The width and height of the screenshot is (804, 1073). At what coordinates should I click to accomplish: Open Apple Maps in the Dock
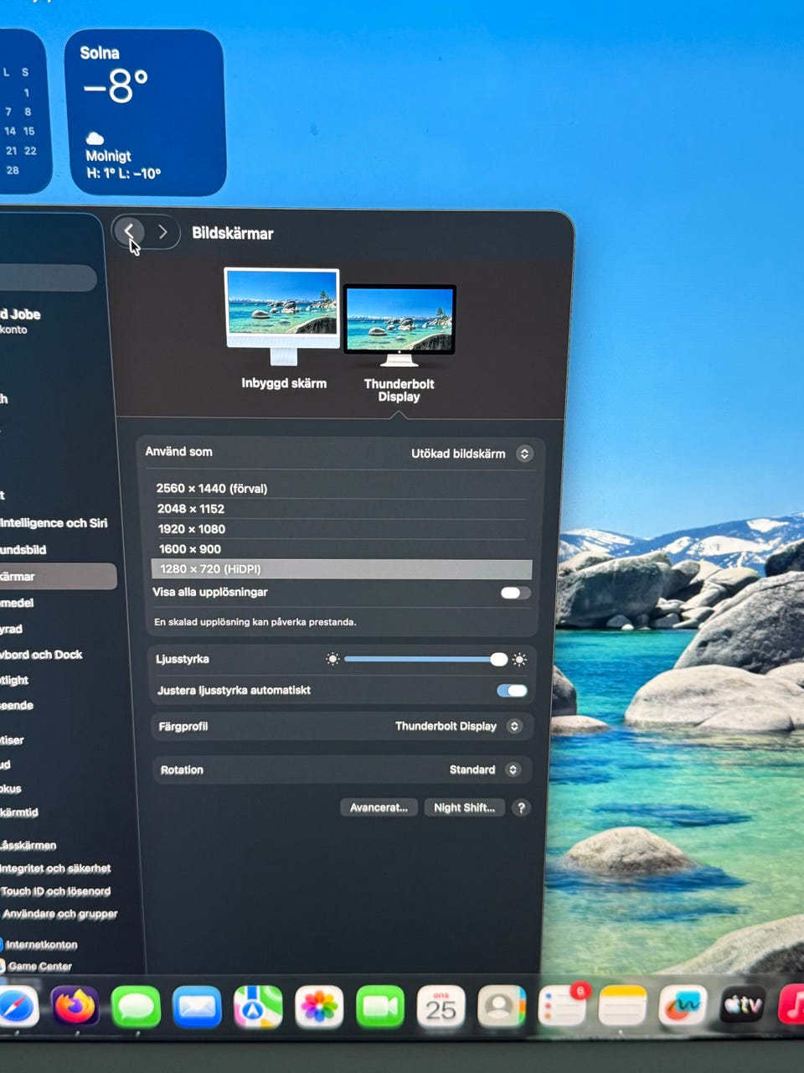click(x=258, y=1007)
